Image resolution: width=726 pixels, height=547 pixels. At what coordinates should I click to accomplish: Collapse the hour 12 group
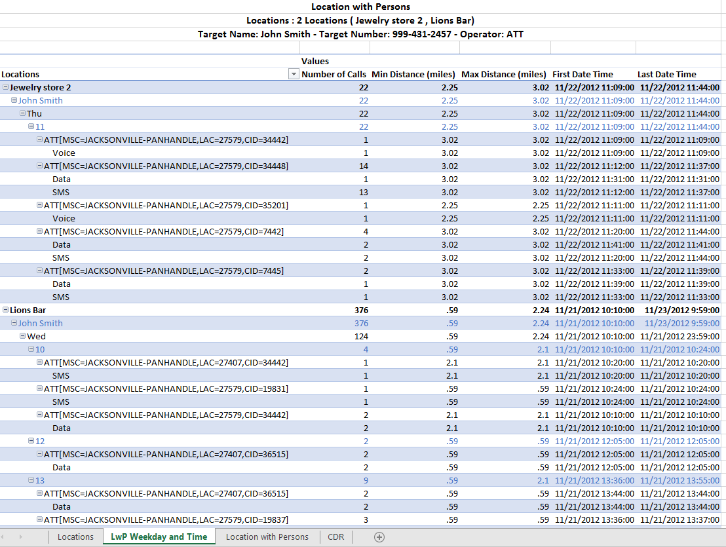click(31, 441)
